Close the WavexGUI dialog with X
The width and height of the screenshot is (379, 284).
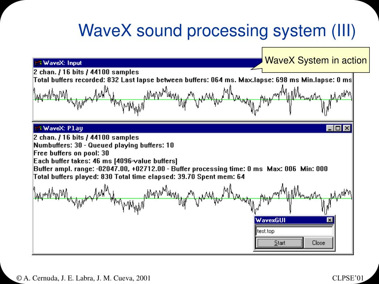click(330, 220)
